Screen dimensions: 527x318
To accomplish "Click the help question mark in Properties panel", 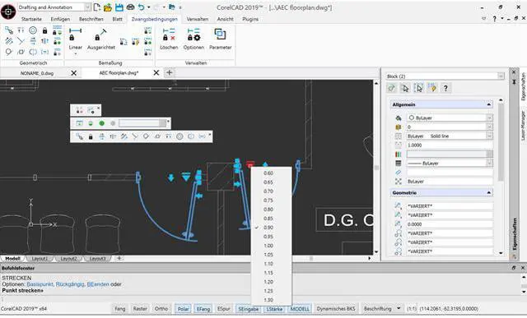I will coord(445,88).
